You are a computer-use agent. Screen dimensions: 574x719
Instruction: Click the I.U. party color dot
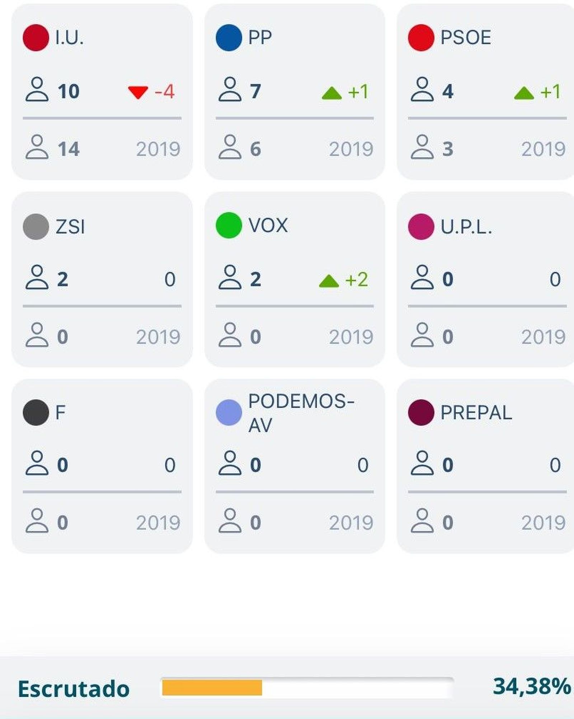coord(36,38)
